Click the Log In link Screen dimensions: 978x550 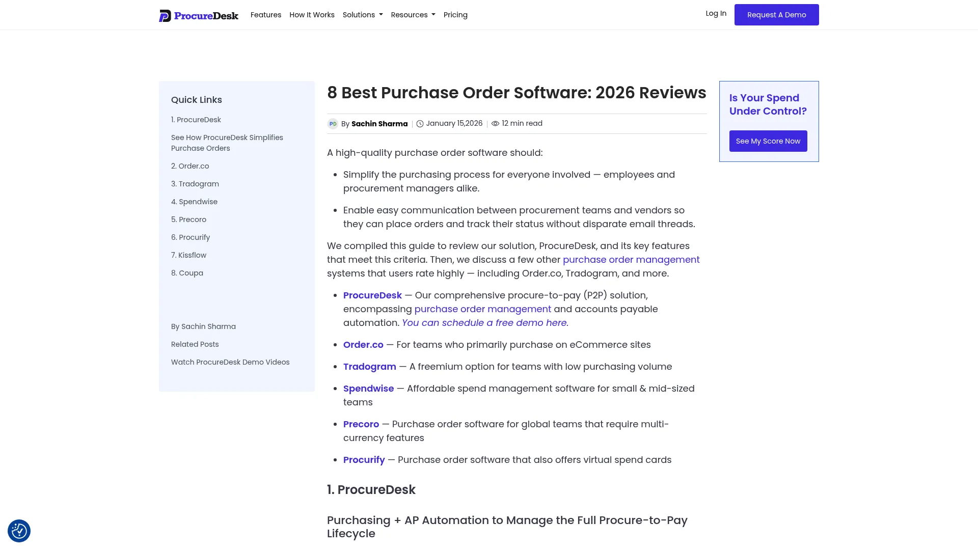click(x=716, y=13)
